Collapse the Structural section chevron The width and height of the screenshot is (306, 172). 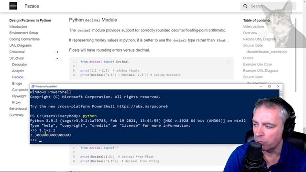coord(57,58)
